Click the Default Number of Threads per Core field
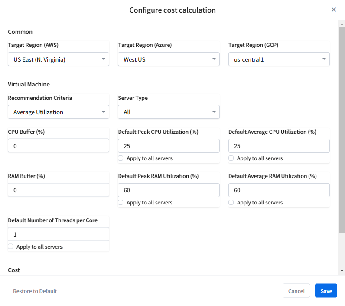Image resolution: width=345 pixels, height=306 pixels. 59,234
